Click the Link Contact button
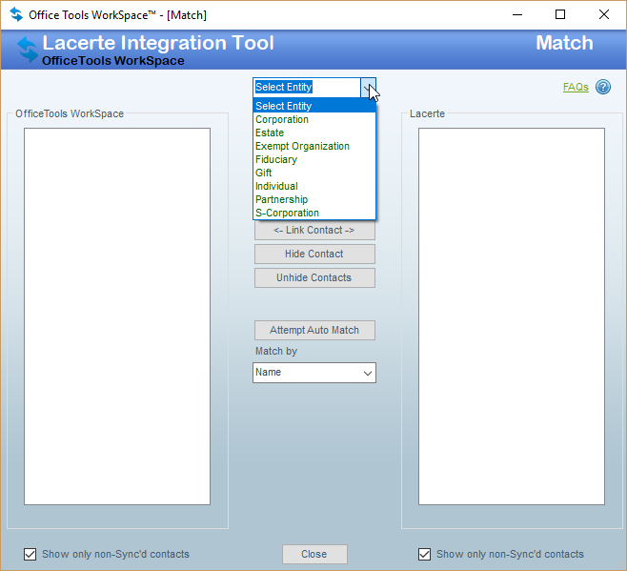Image resolution: width=627 pixels, height=571 pixels. (314, 230)
